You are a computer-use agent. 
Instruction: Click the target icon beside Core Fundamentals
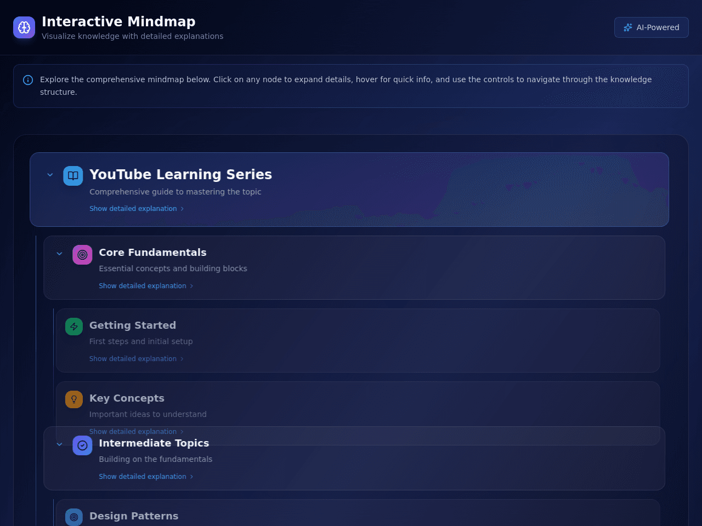[82, 255]
